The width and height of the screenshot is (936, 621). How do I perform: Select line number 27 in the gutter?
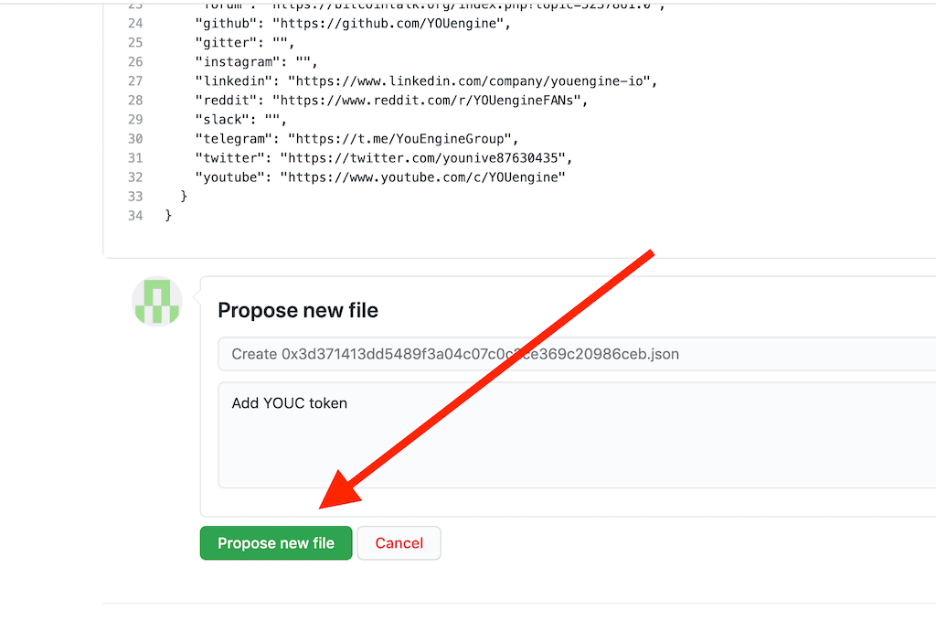click(135, 81)
